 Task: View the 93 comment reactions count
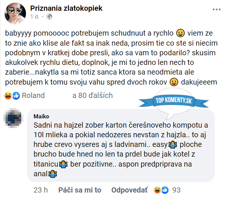tap(176, 190)
